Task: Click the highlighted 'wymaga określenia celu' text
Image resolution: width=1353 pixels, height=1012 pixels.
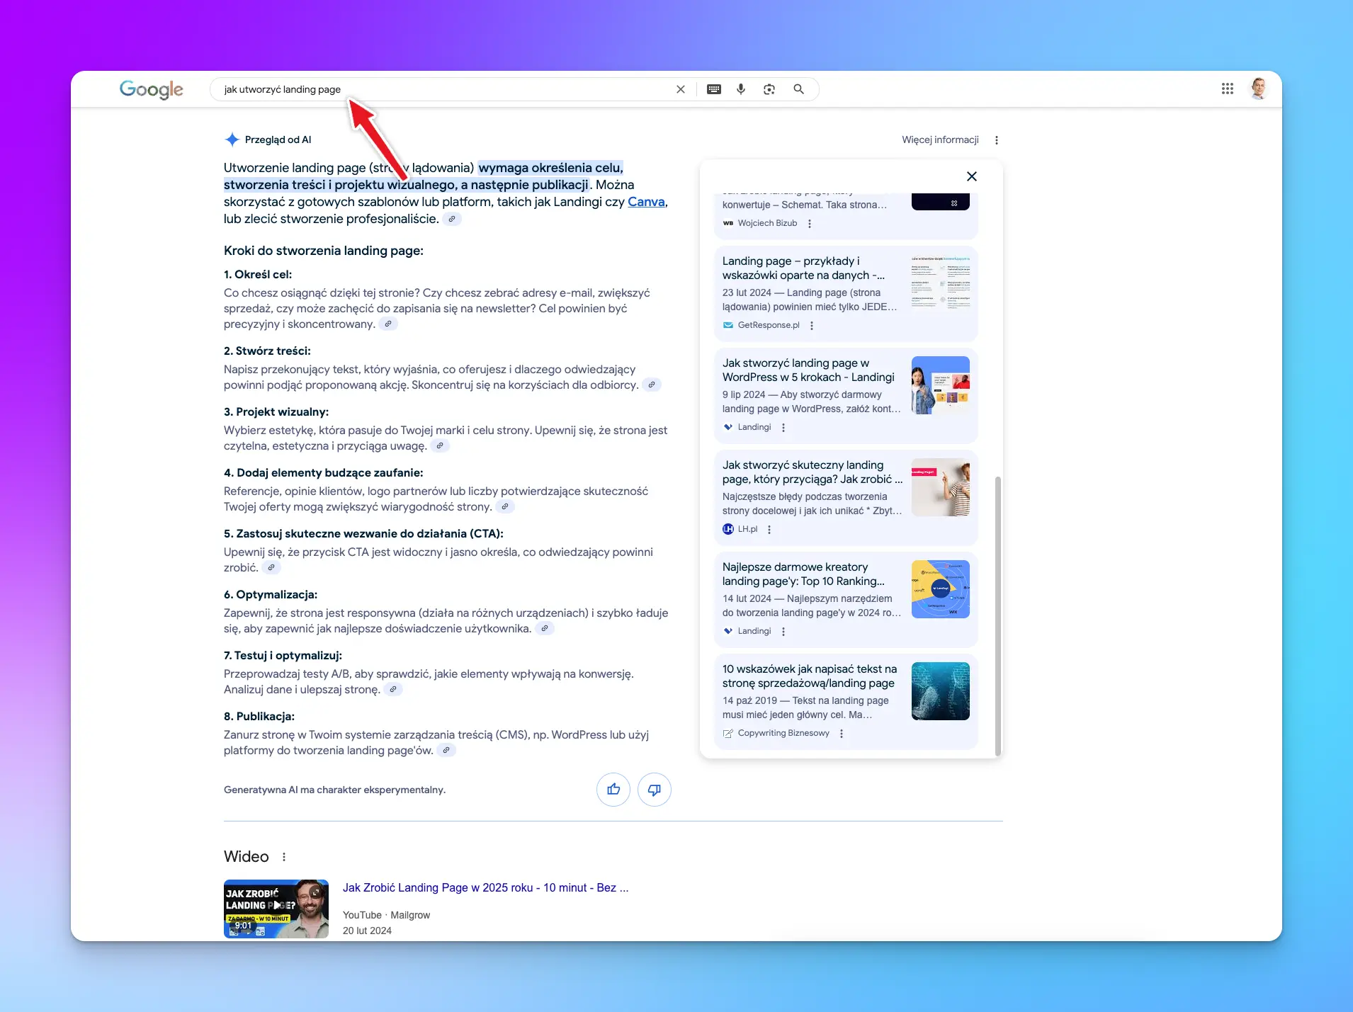Action: click(550, 169)
